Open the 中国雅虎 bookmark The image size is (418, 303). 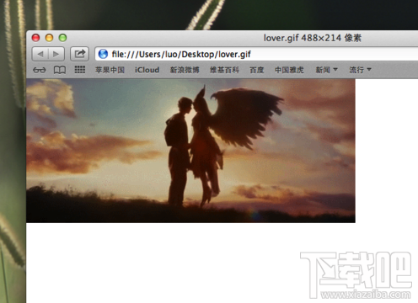point(289,70)
